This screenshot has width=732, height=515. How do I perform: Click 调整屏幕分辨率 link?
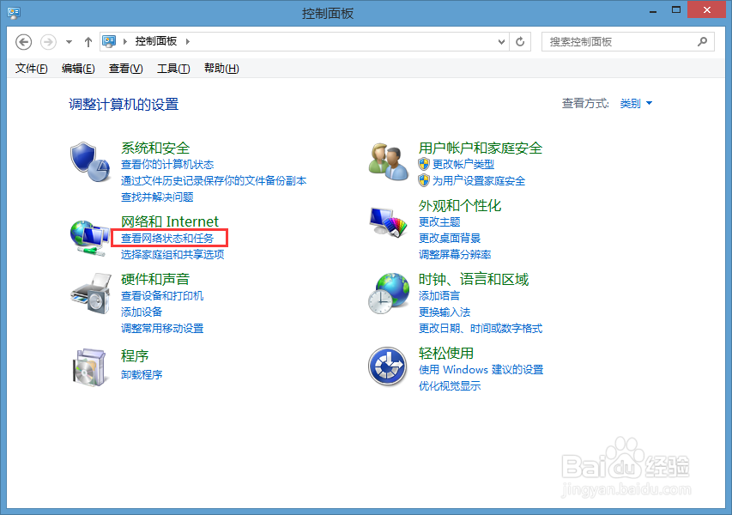click(455, 254)
